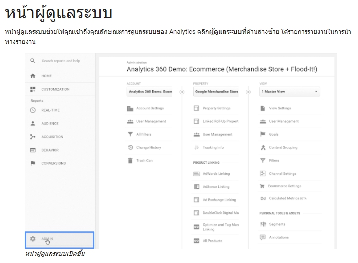Click the Property Settings icon
This screenshot has width=358, height=263.
click(x=196, y=108)
